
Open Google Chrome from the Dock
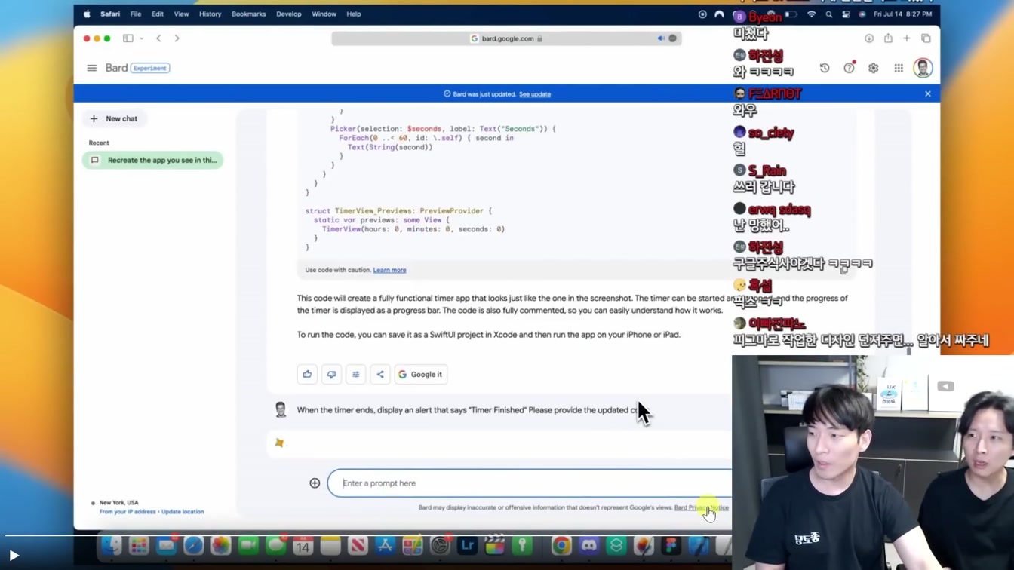(x=561, y=545)
